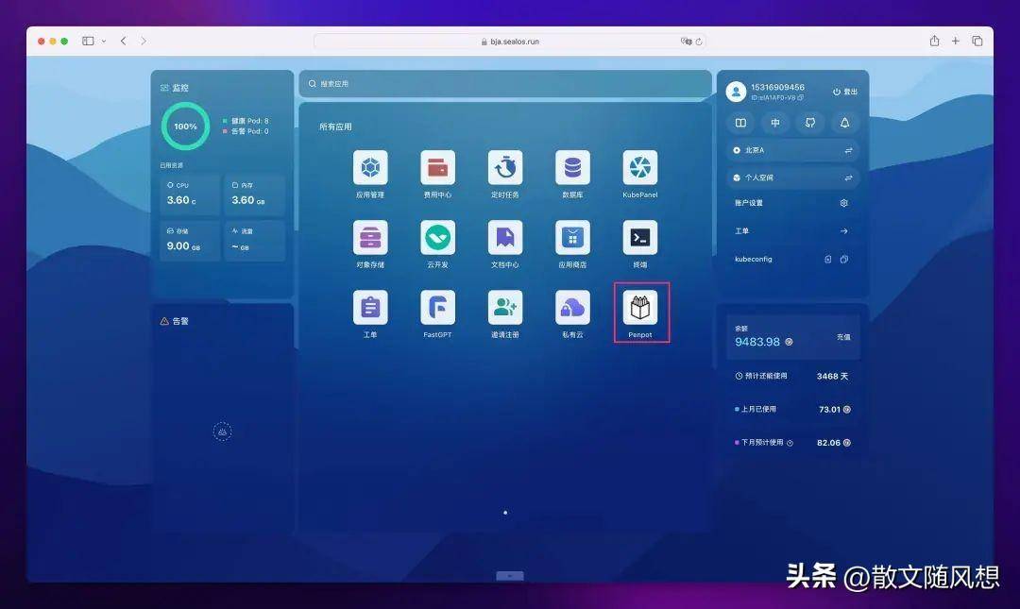Go forward in Safari

coord(144,41)
